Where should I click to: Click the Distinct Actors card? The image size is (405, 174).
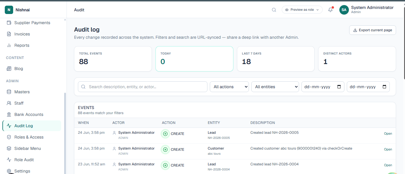coord(357,59)
